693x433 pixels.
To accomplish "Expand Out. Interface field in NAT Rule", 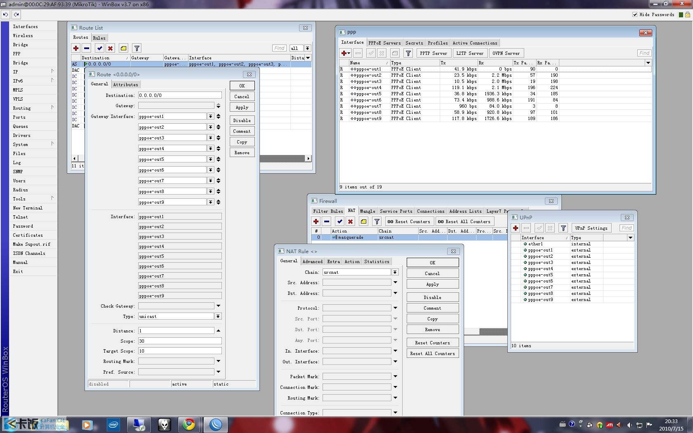I will pos(395,362).
